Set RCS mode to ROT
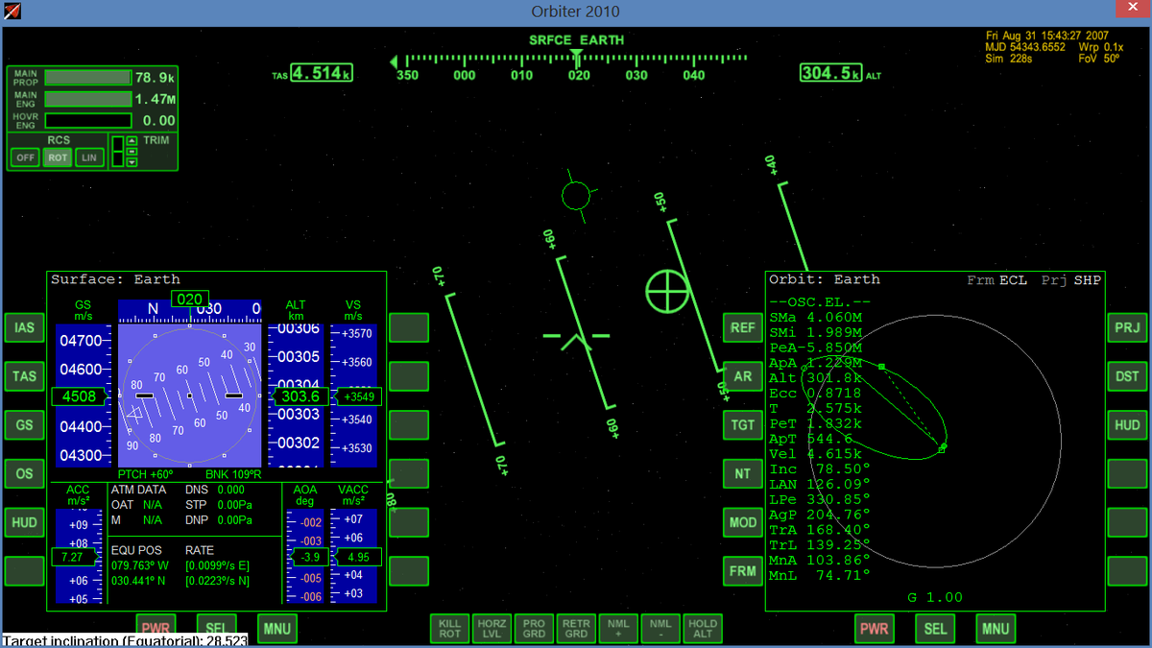The height and width of the screenshot is (648, 1152). (58, 157)
